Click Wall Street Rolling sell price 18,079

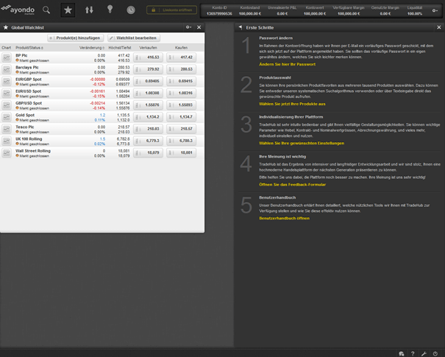pyautogui.click(x=148, y=153)
